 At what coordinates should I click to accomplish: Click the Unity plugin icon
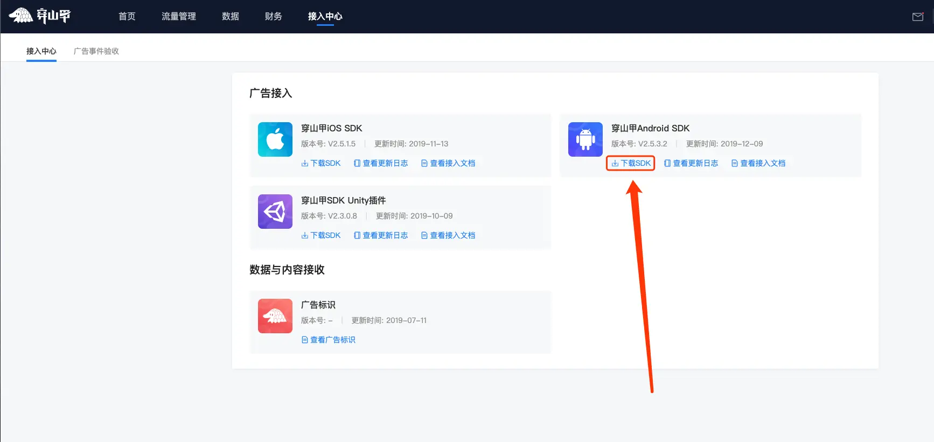pos(275,212)
